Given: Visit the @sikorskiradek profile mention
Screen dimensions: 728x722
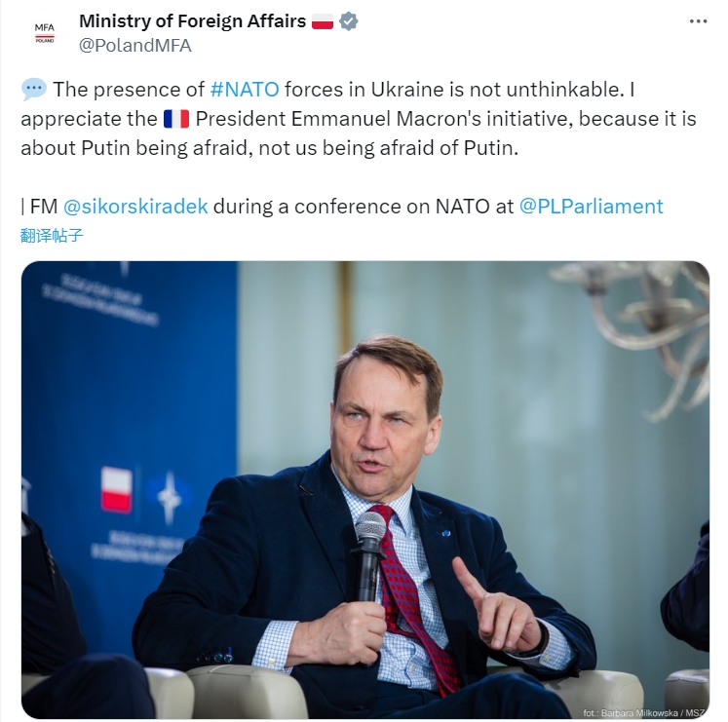Looking at the screenshot, I should coord(135,207).
